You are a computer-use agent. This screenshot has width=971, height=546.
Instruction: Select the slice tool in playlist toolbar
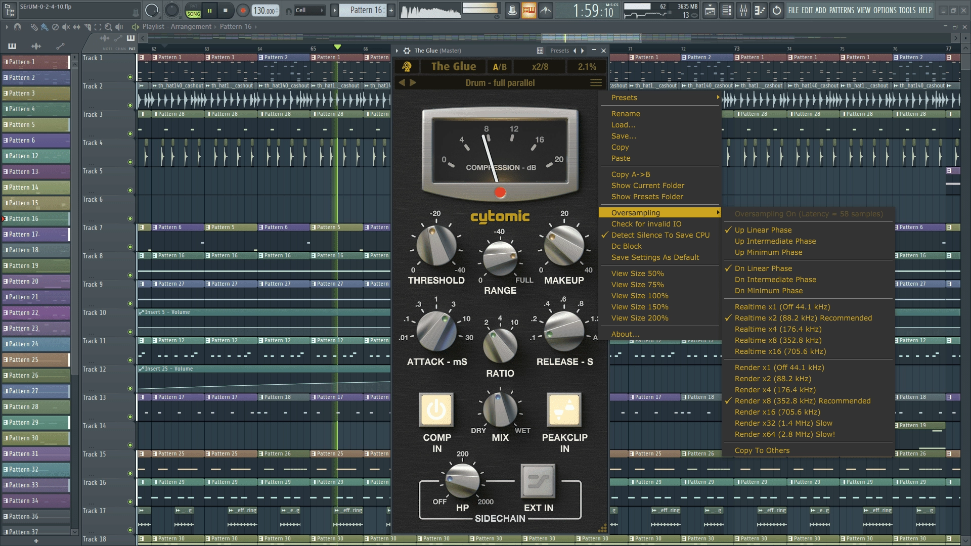87,27
